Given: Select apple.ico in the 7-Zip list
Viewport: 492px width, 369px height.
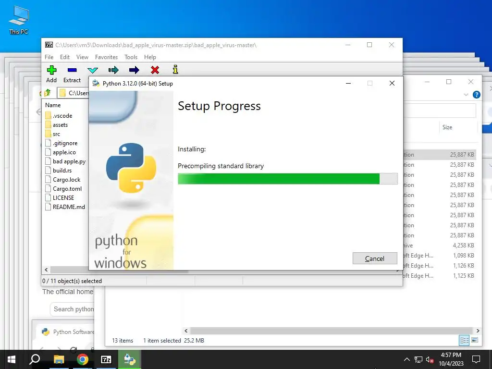Looking at the screenshot, I should coord(61,152).
